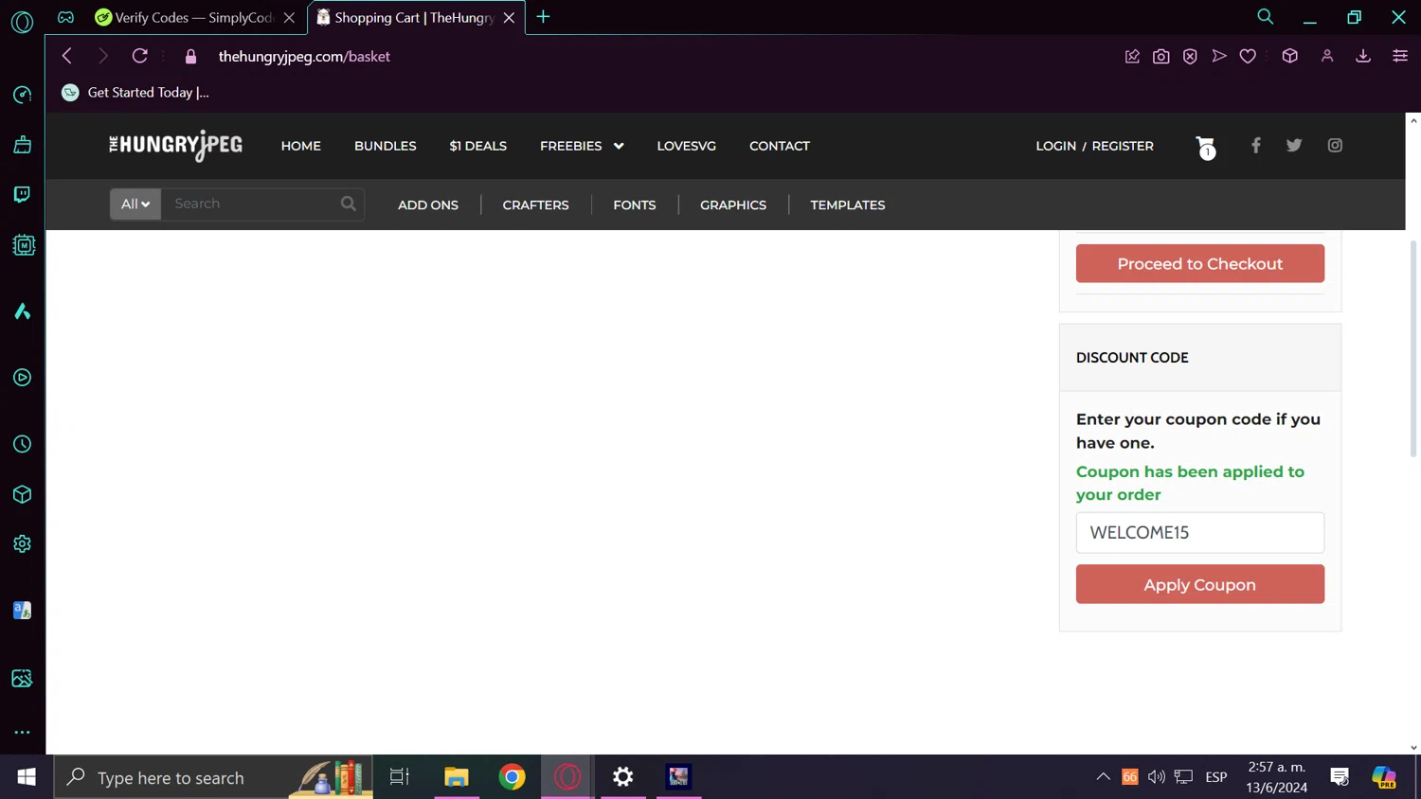Open the Opera menu logo
Viewport: 1421px width, 799px height.
coord(22,21)
